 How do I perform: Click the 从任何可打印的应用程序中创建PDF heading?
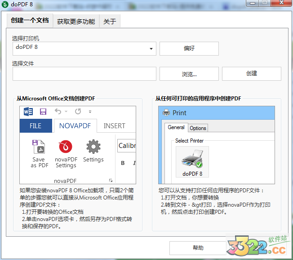pyautogui.click(x=198, y=99)
